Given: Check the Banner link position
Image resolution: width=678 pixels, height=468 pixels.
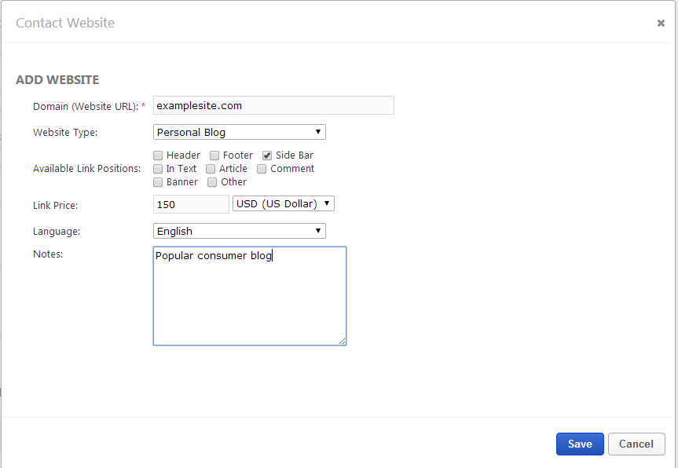Looking at the screenshot, I should tap(159, 182).
